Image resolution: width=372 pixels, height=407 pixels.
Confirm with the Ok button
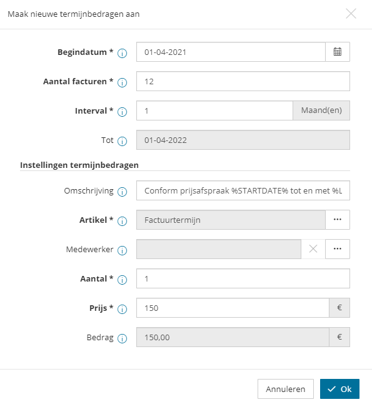(x=339, y=389)
